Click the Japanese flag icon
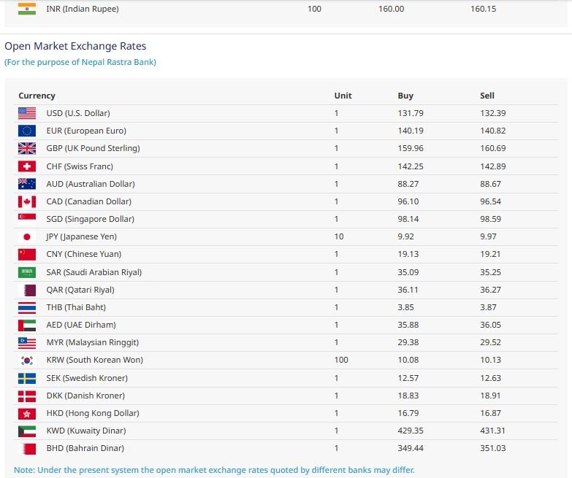Screen dimensions: 572x478 point(27,236)
